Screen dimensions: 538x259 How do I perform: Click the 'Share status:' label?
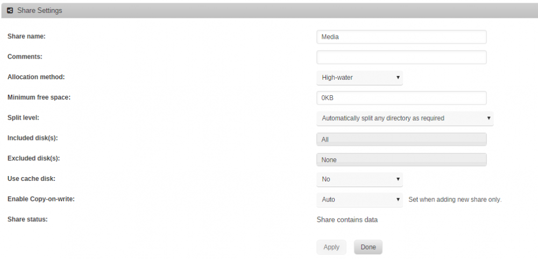[27, 219]
